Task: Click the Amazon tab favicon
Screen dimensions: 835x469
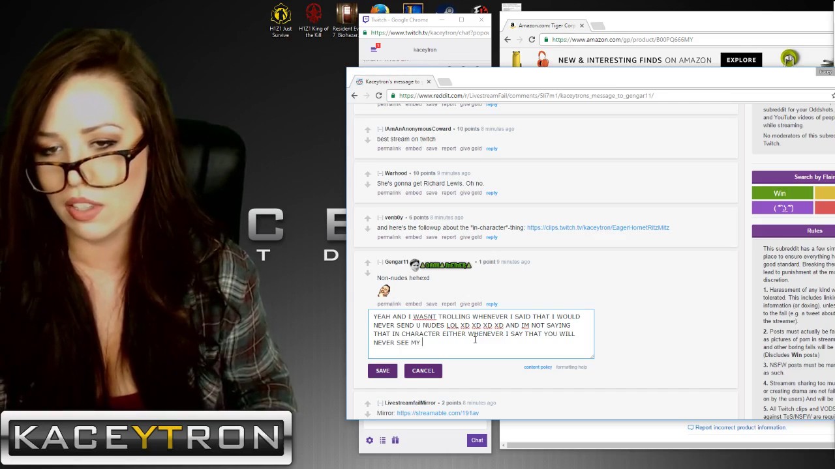Action: [513, 25]
